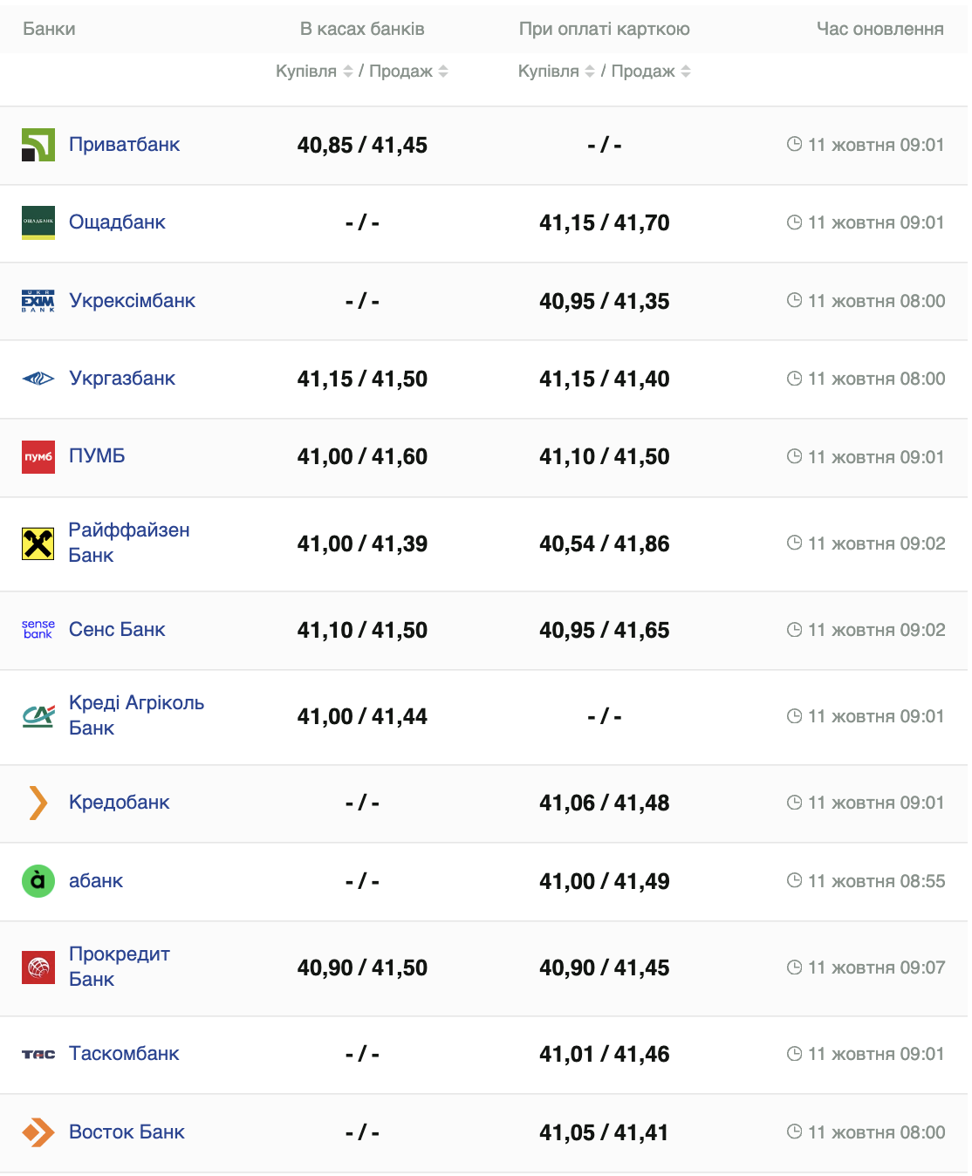
Task: Click the Privatbank logo icon
Action: pyautogui.click(x=38, y=146)
